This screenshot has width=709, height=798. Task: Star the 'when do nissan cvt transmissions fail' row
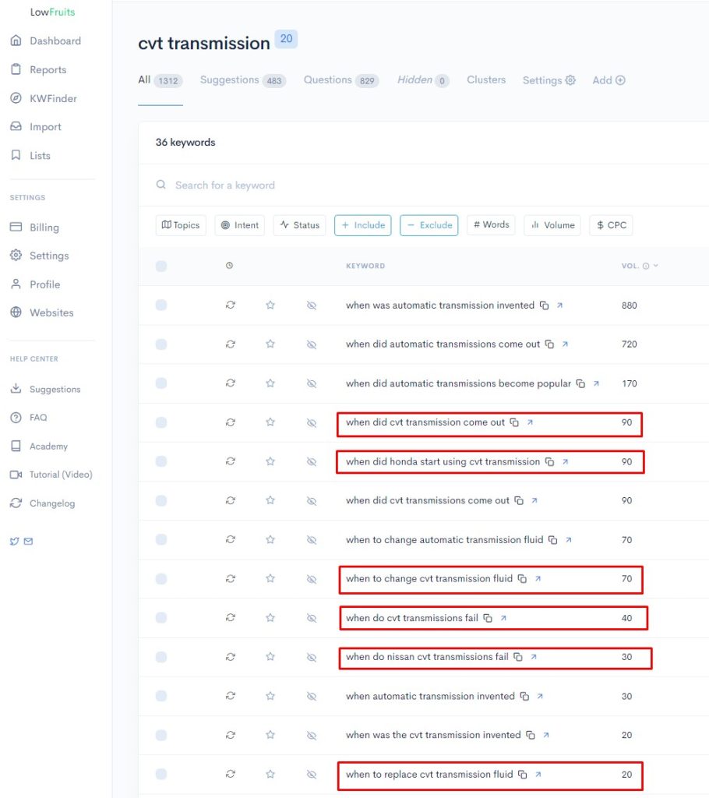[x=270, y=657]
